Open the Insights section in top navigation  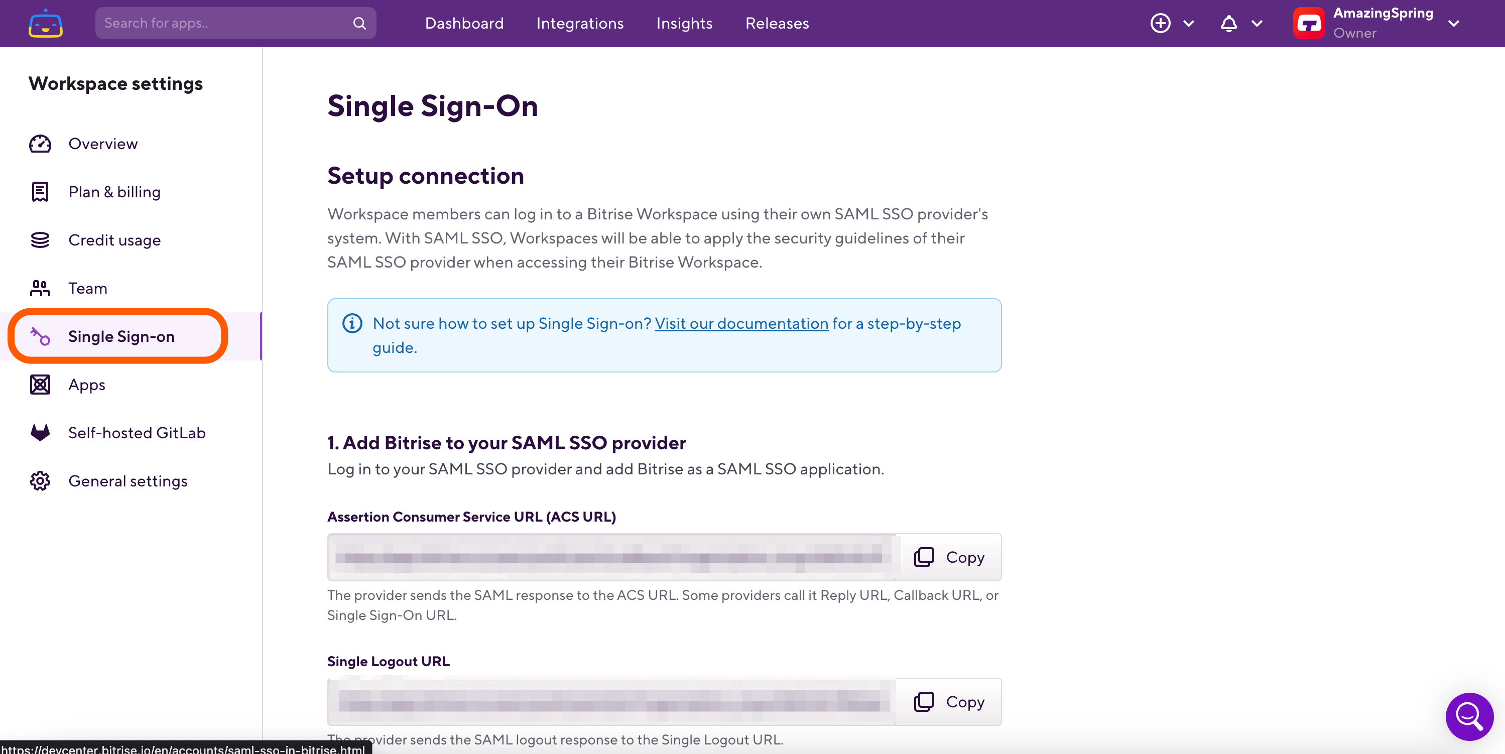click(684, 24)
